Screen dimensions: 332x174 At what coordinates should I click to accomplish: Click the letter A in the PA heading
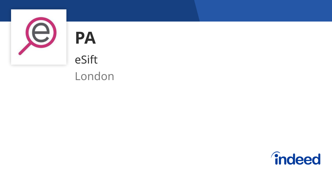click(x=90, y=38)
